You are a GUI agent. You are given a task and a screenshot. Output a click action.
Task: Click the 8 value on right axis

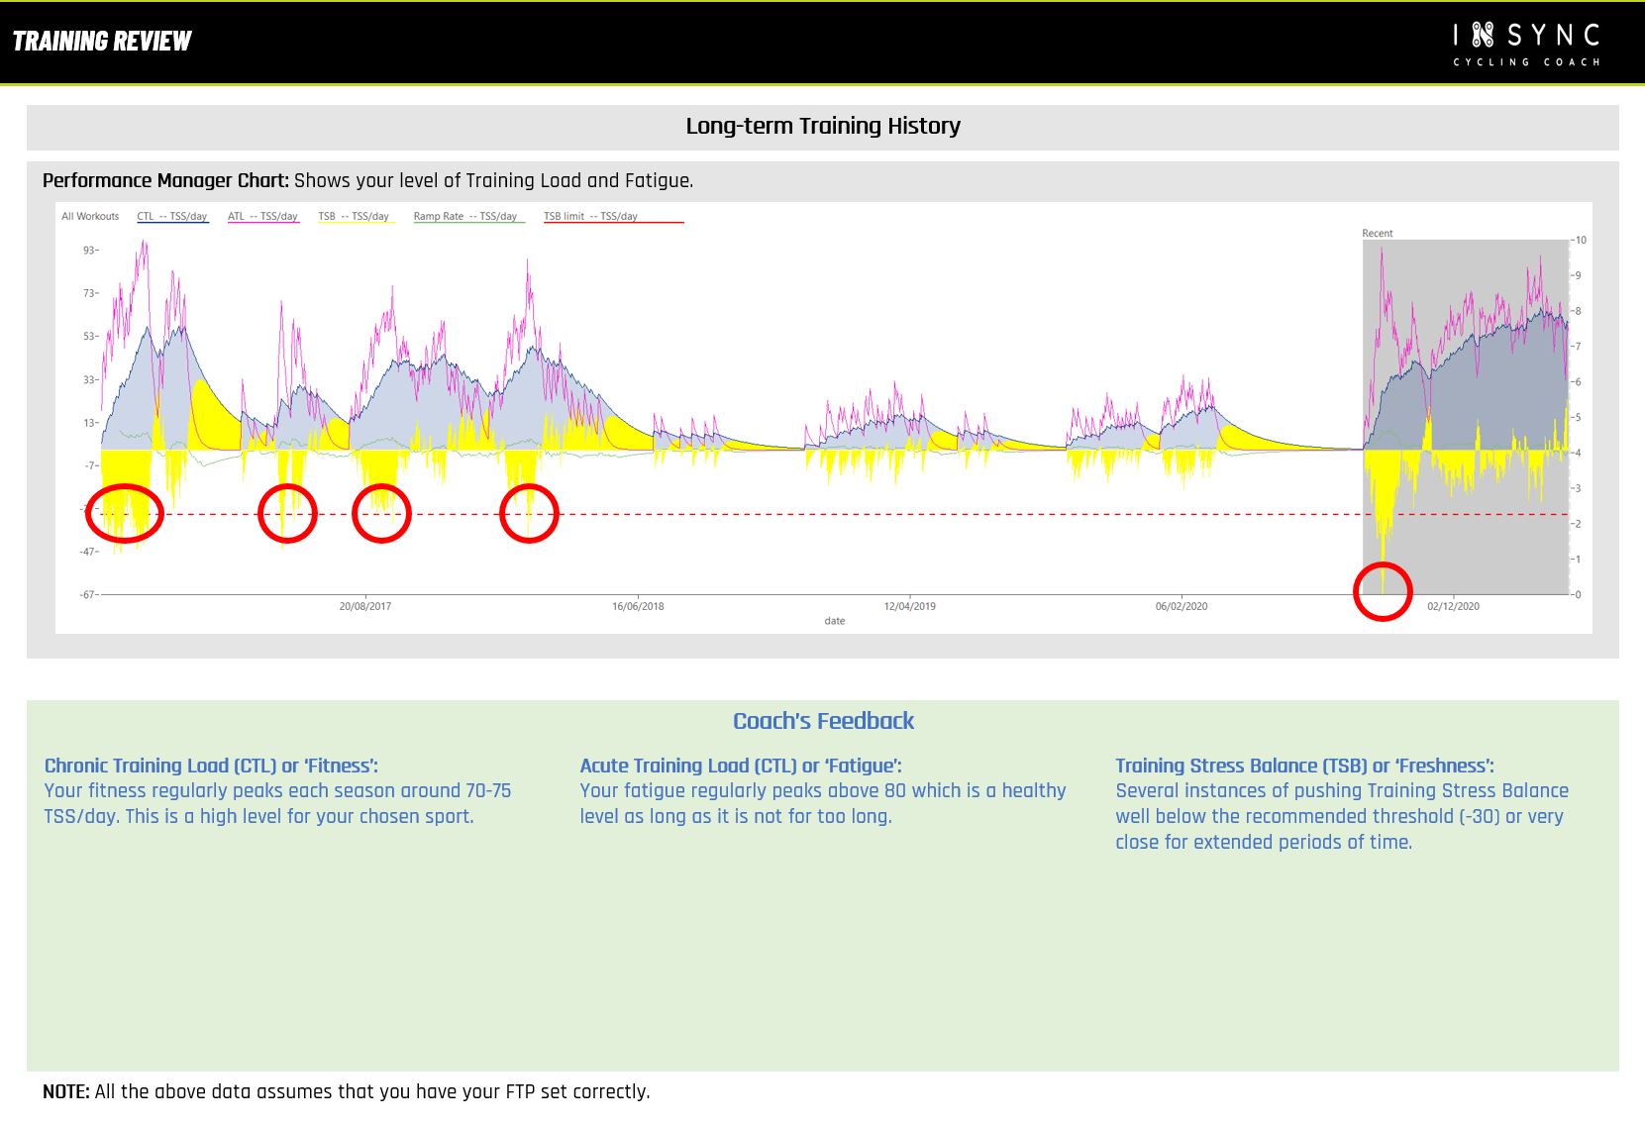(x=1579, y=311)
